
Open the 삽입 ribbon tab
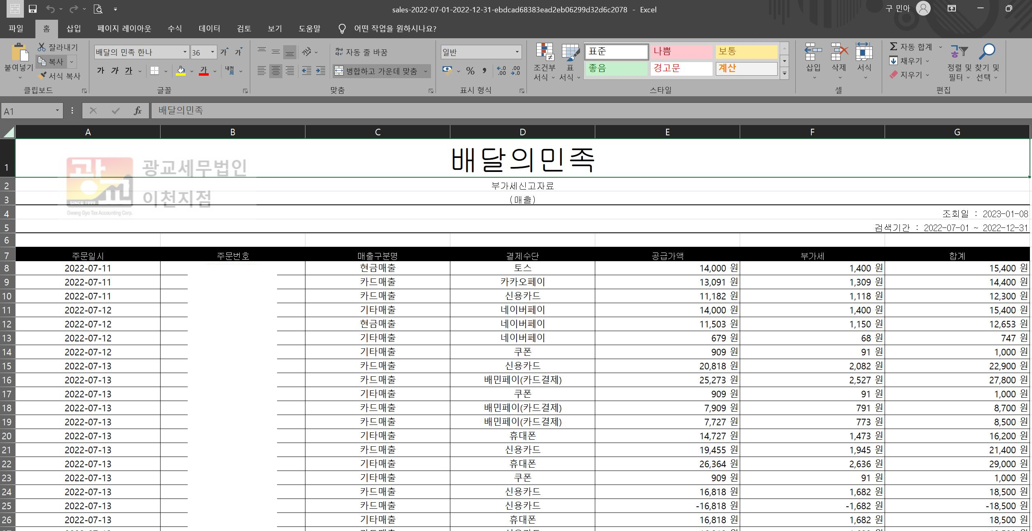74,28
